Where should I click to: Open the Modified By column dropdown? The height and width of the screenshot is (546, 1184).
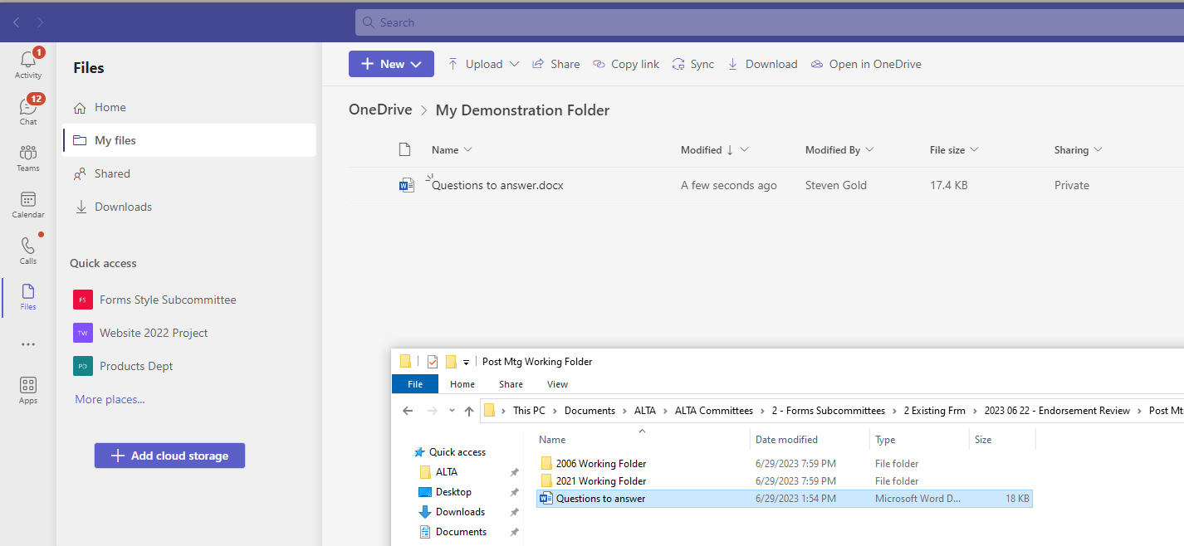coord(869,150)
